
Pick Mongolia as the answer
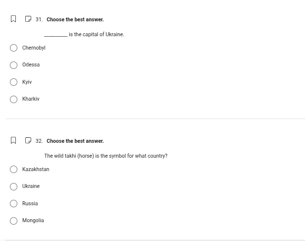coord(14,221)
